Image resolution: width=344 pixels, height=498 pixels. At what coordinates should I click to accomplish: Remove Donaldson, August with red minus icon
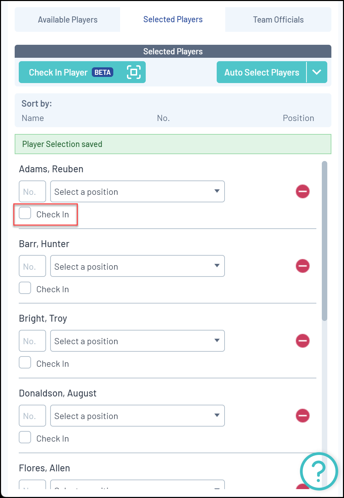(302, 416)
